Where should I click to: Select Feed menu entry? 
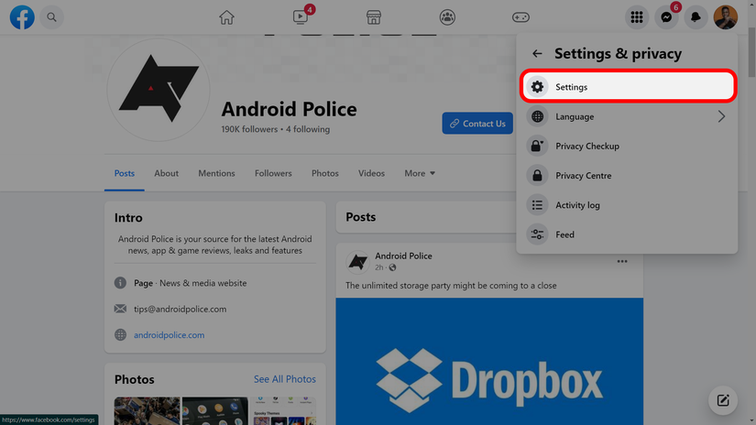point(629,234)
